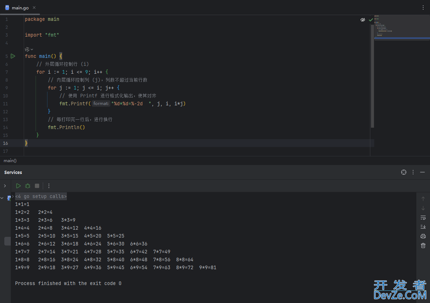Click the editor vertical scrollbar

click(372, 76)
